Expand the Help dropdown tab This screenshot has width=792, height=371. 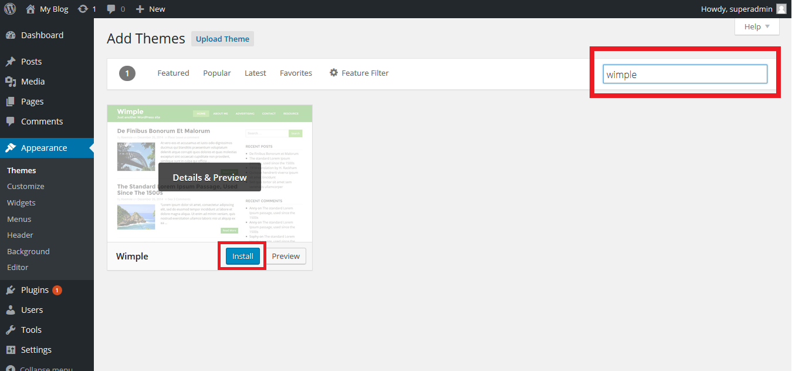pyautogui.click(x=757, y=26)
